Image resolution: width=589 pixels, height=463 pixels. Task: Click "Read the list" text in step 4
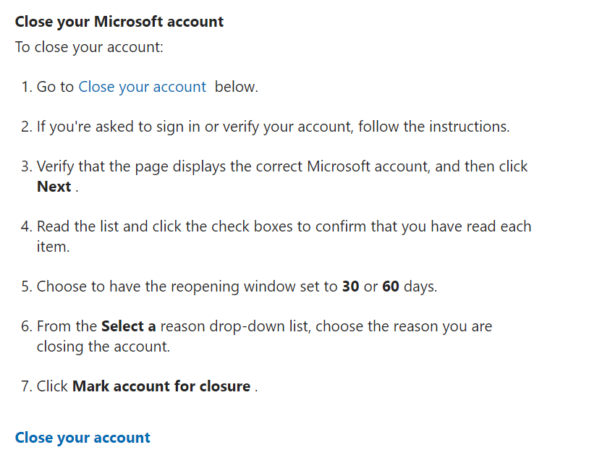77,226
